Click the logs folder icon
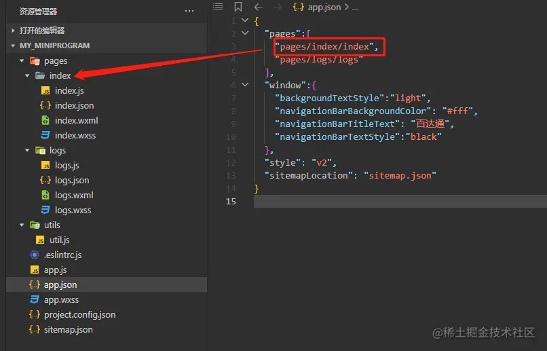Viewport: 547px width, 351px height. 41,150
